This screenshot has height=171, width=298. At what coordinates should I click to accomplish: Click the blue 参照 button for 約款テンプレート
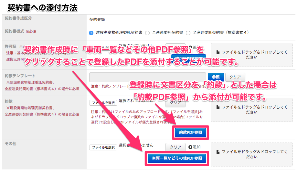(216, 77)
